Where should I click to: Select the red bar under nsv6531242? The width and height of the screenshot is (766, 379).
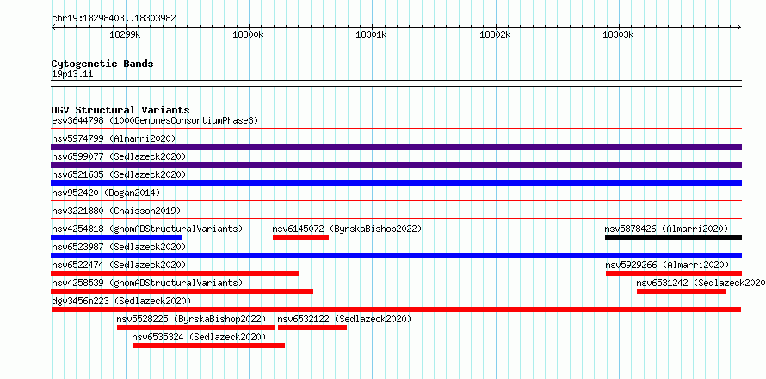(682, 291)
